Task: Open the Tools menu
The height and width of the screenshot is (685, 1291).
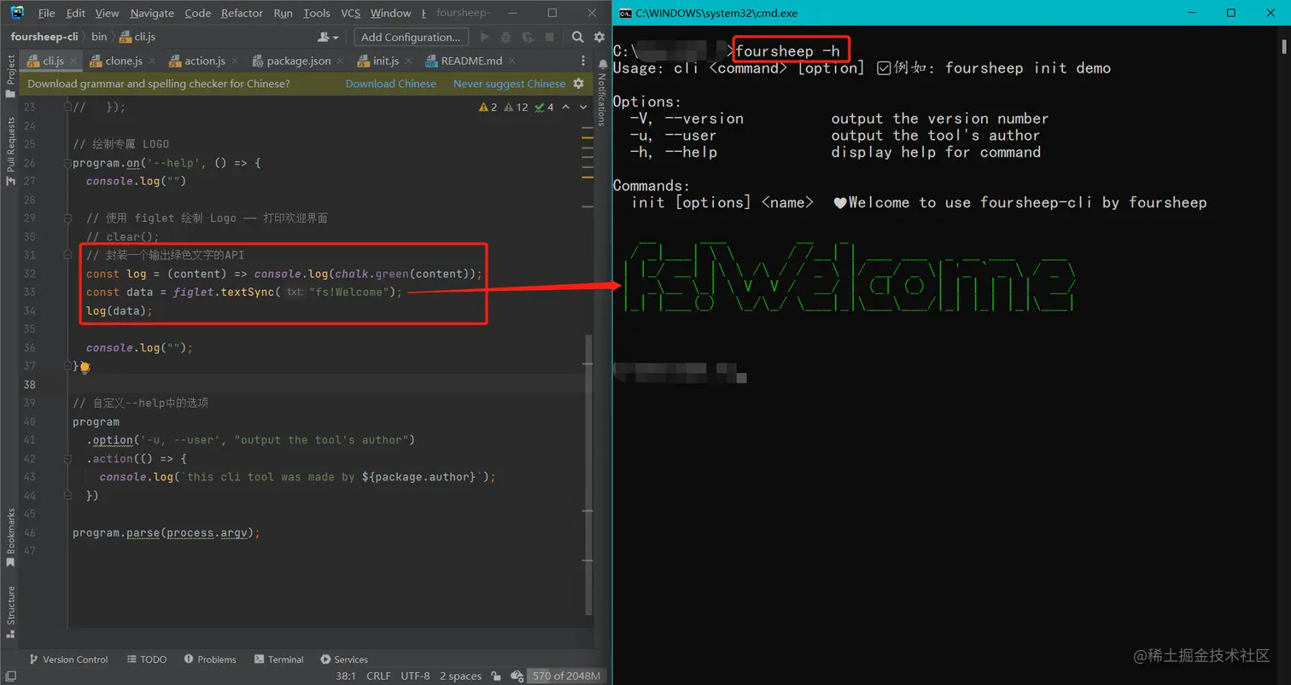Action: click(316, 13)
